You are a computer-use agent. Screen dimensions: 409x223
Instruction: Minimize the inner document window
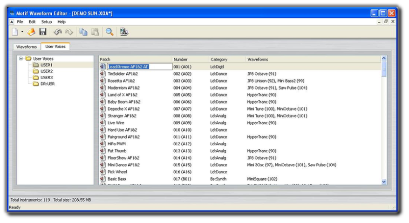[379, 22]
